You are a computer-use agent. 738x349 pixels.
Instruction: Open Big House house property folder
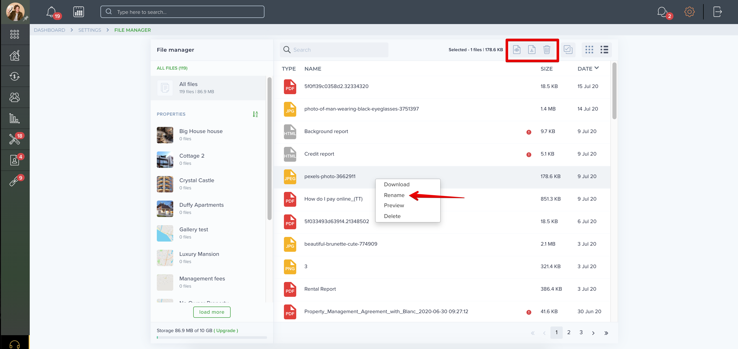click(x=208, y=135)
